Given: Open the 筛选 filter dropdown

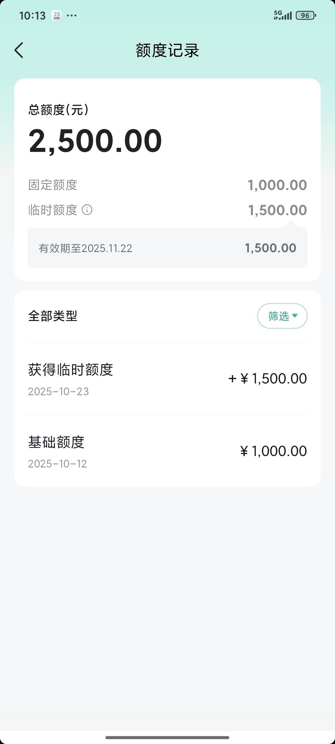Looking at the screenshot, I should pos(282,316).
